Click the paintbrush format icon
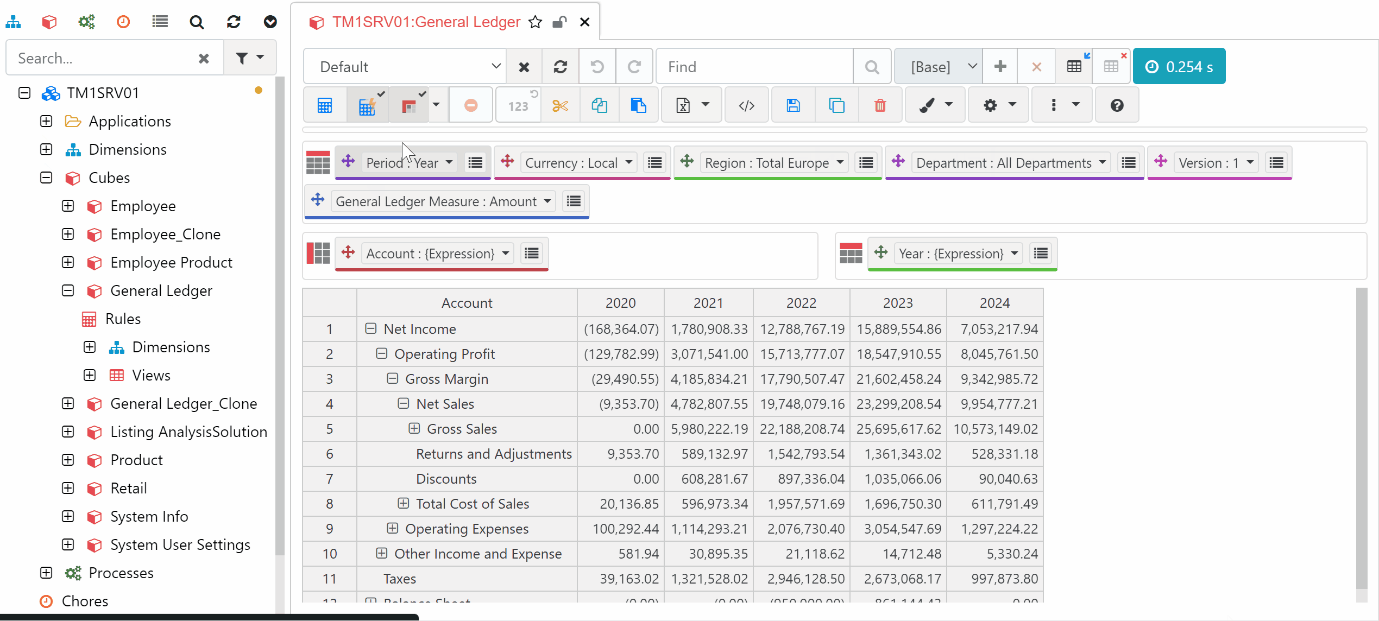Screen dimensions: 1379x621 click(927, 105)
